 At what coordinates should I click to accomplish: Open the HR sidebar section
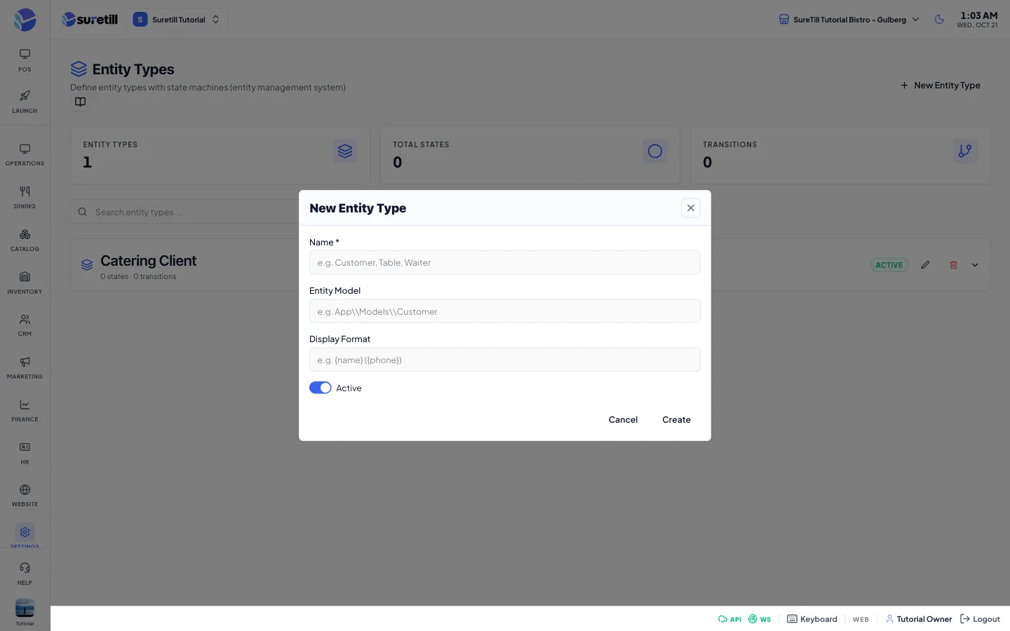click(25, 454)
